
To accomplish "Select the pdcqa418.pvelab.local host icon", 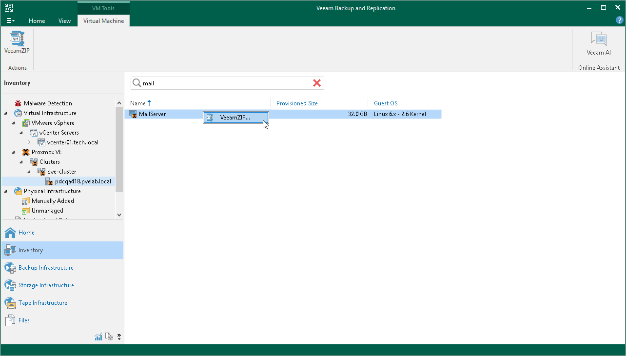I will coord(50,181).
